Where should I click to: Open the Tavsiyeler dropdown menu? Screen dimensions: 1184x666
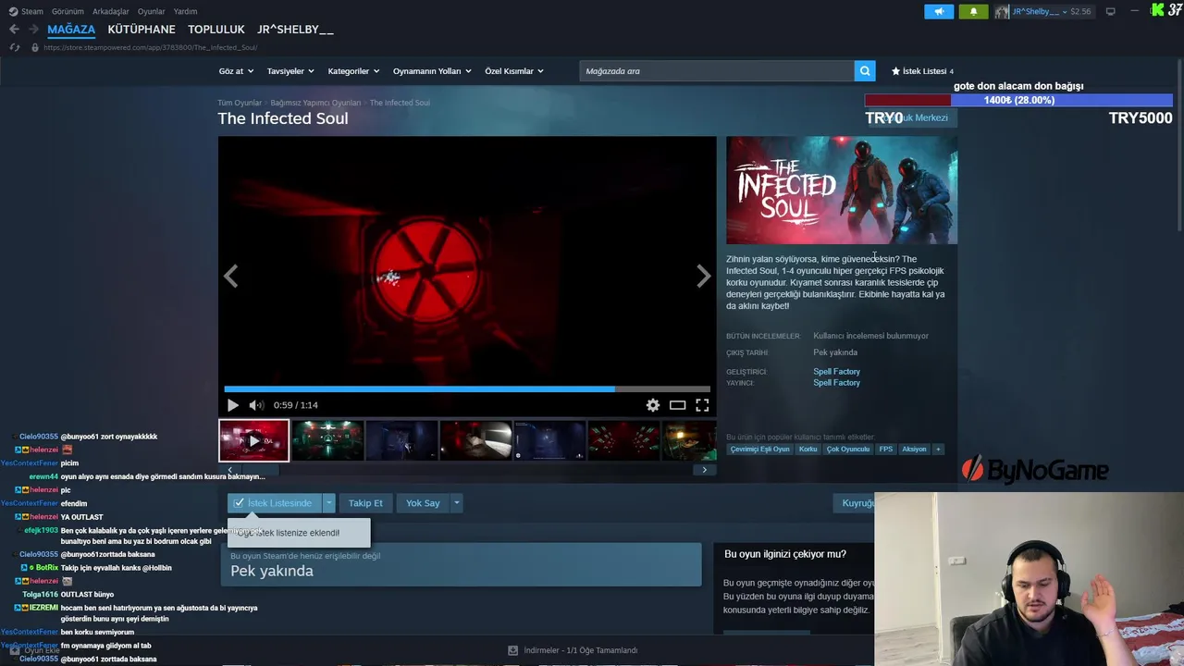click(290, 71)
